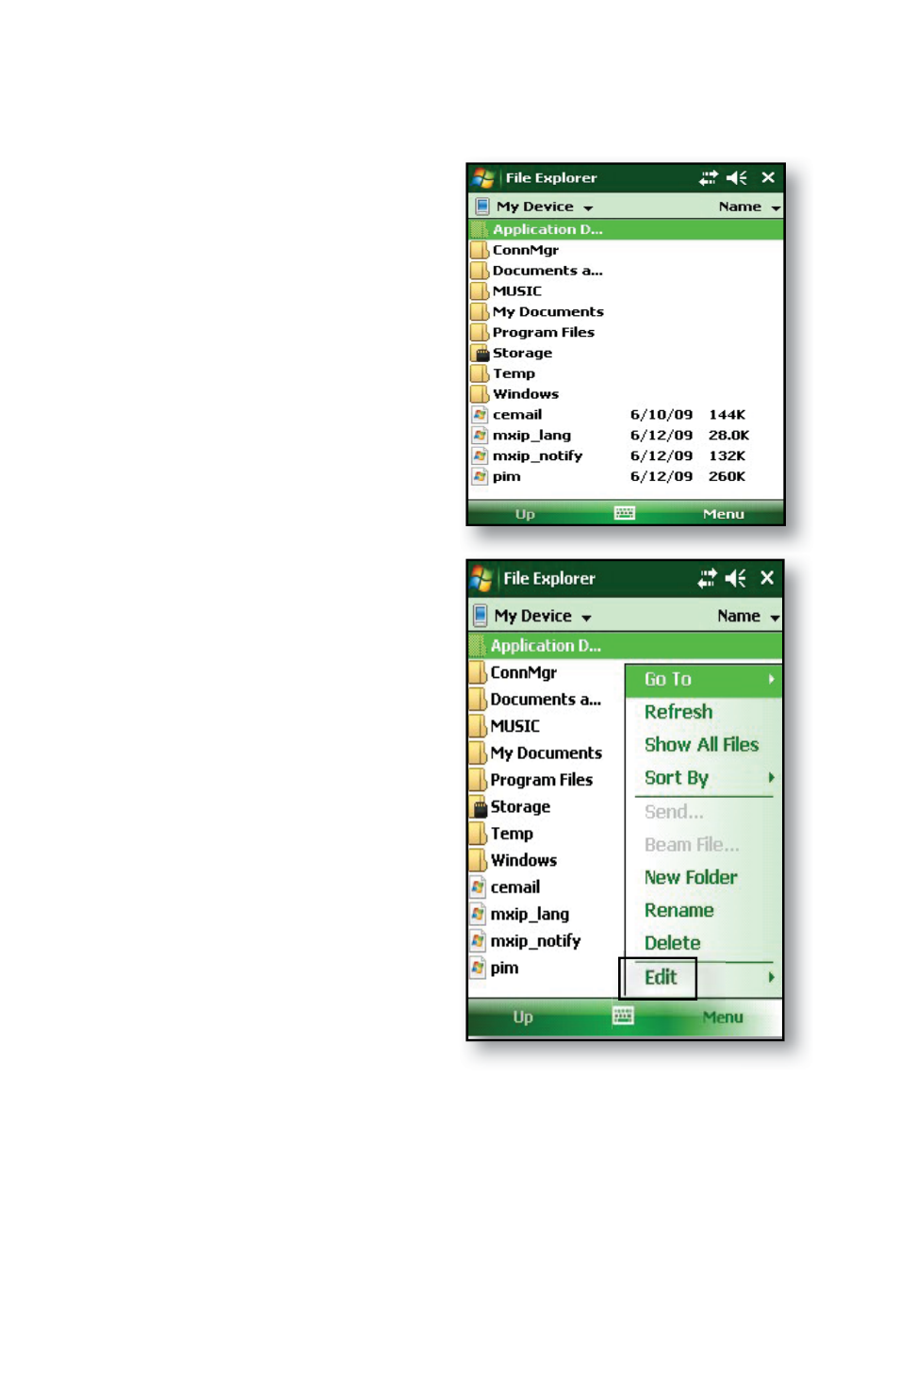Click pim file icon in upper window
The image size is (899, 1390).
pos(481,476)
